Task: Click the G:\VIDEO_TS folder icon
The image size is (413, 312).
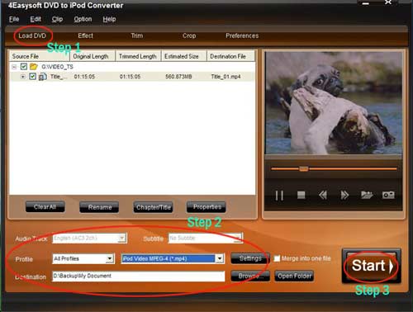Action: [34, 66]
